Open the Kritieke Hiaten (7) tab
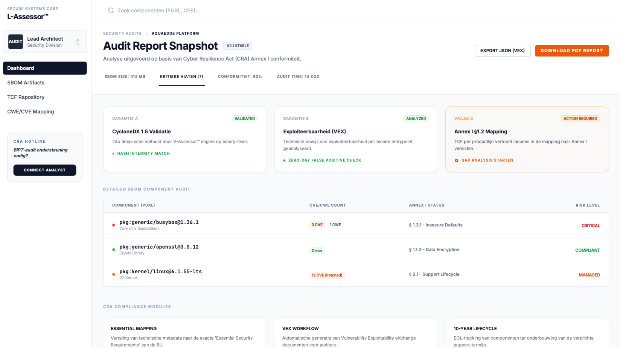This screenshot has height=348, width=620. 181,77
